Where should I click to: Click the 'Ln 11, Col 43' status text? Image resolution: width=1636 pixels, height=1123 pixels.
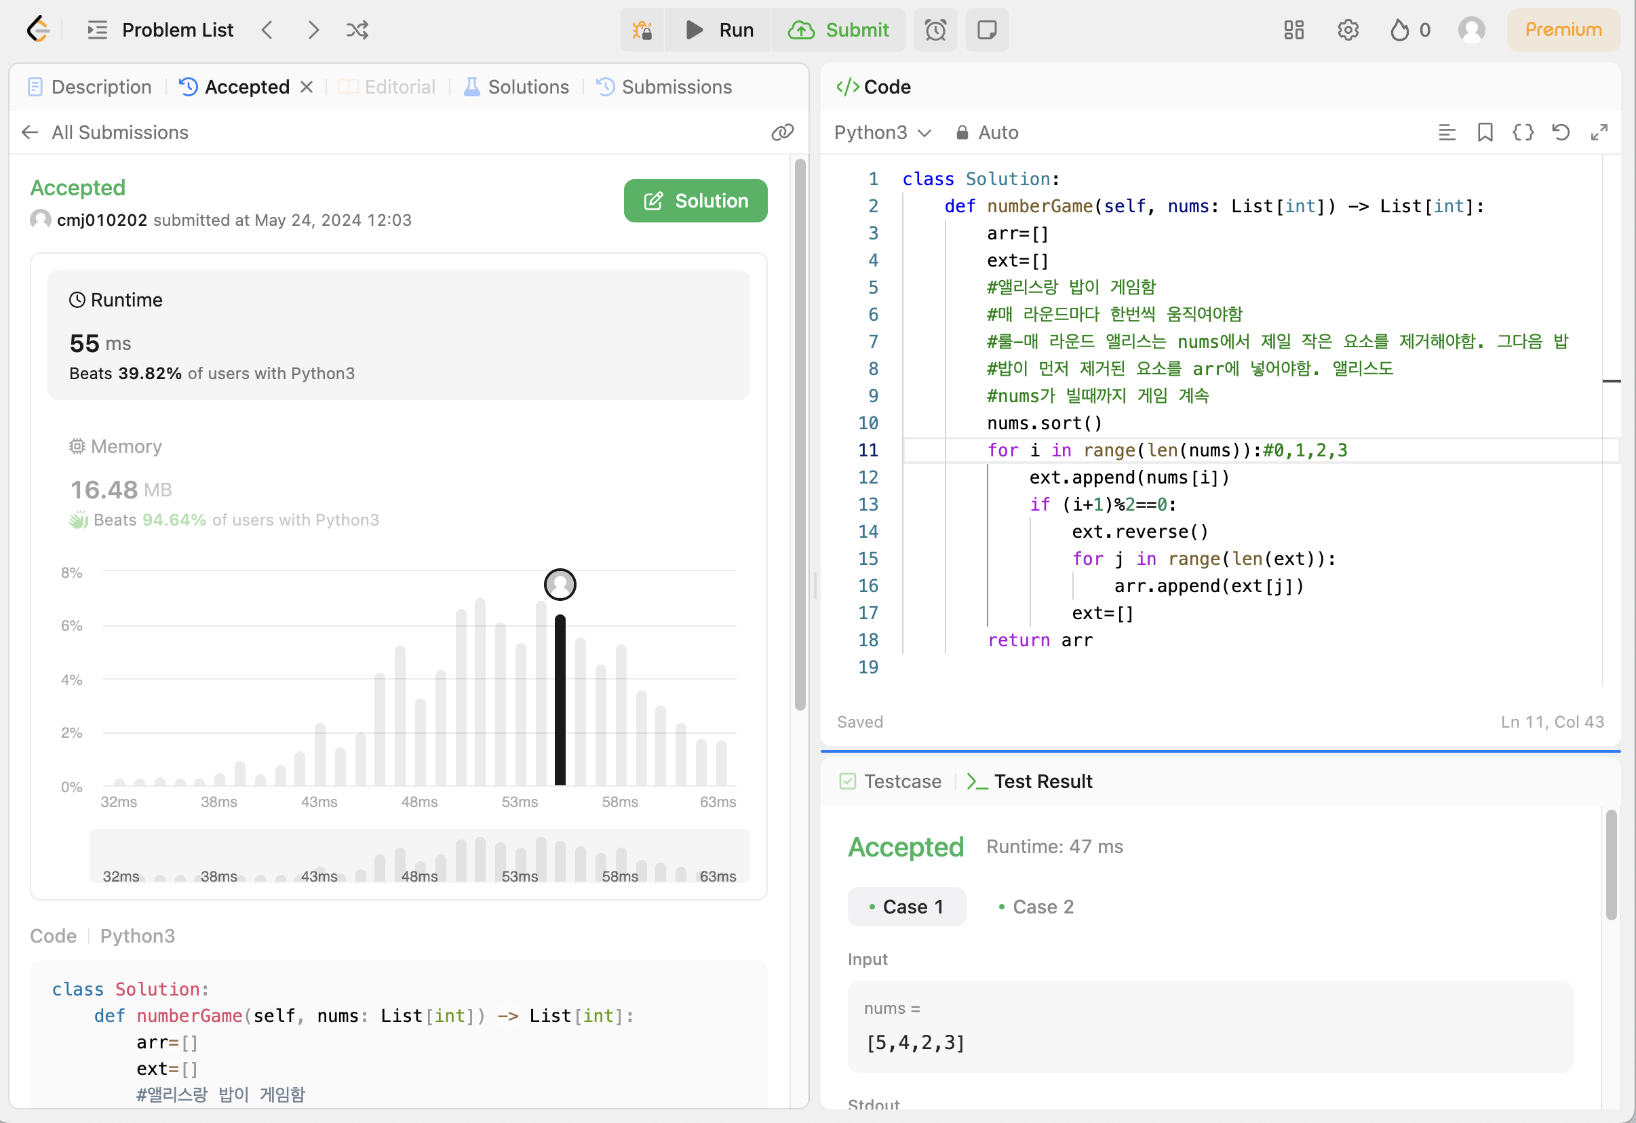[1552, 722]
